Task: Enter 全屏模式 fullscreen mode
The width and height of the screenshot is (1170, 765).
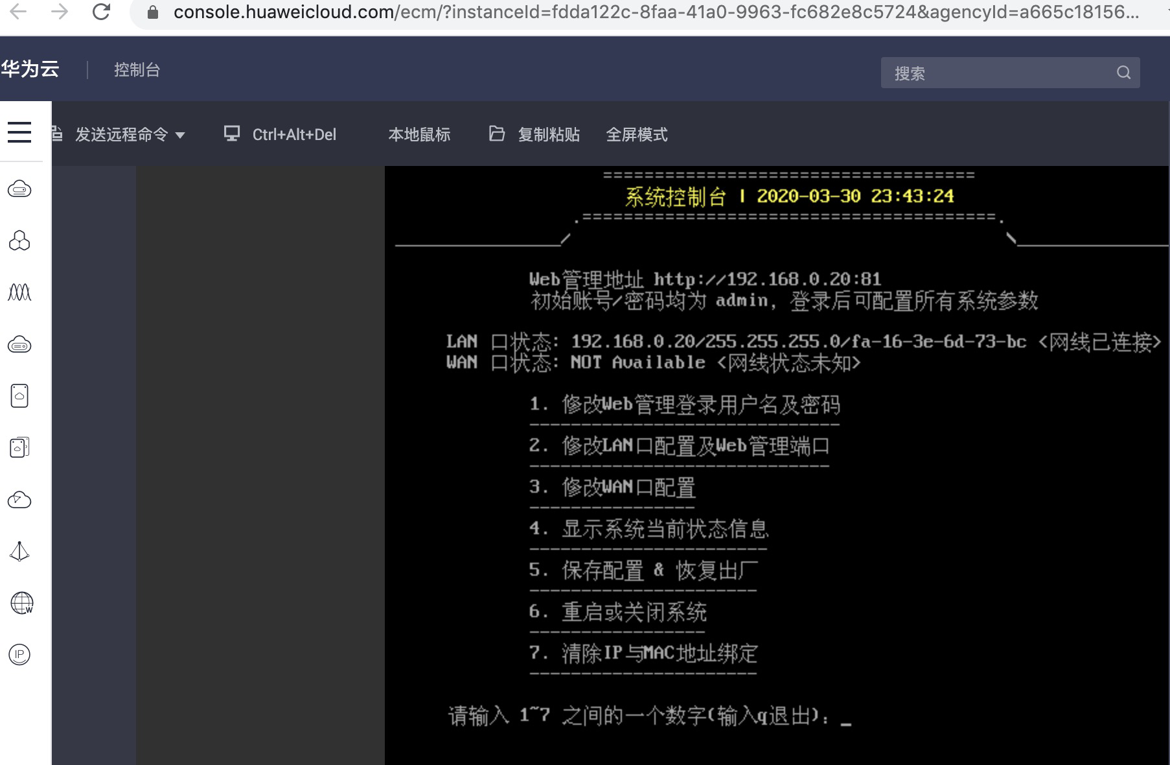Action: tap(636, 135)
